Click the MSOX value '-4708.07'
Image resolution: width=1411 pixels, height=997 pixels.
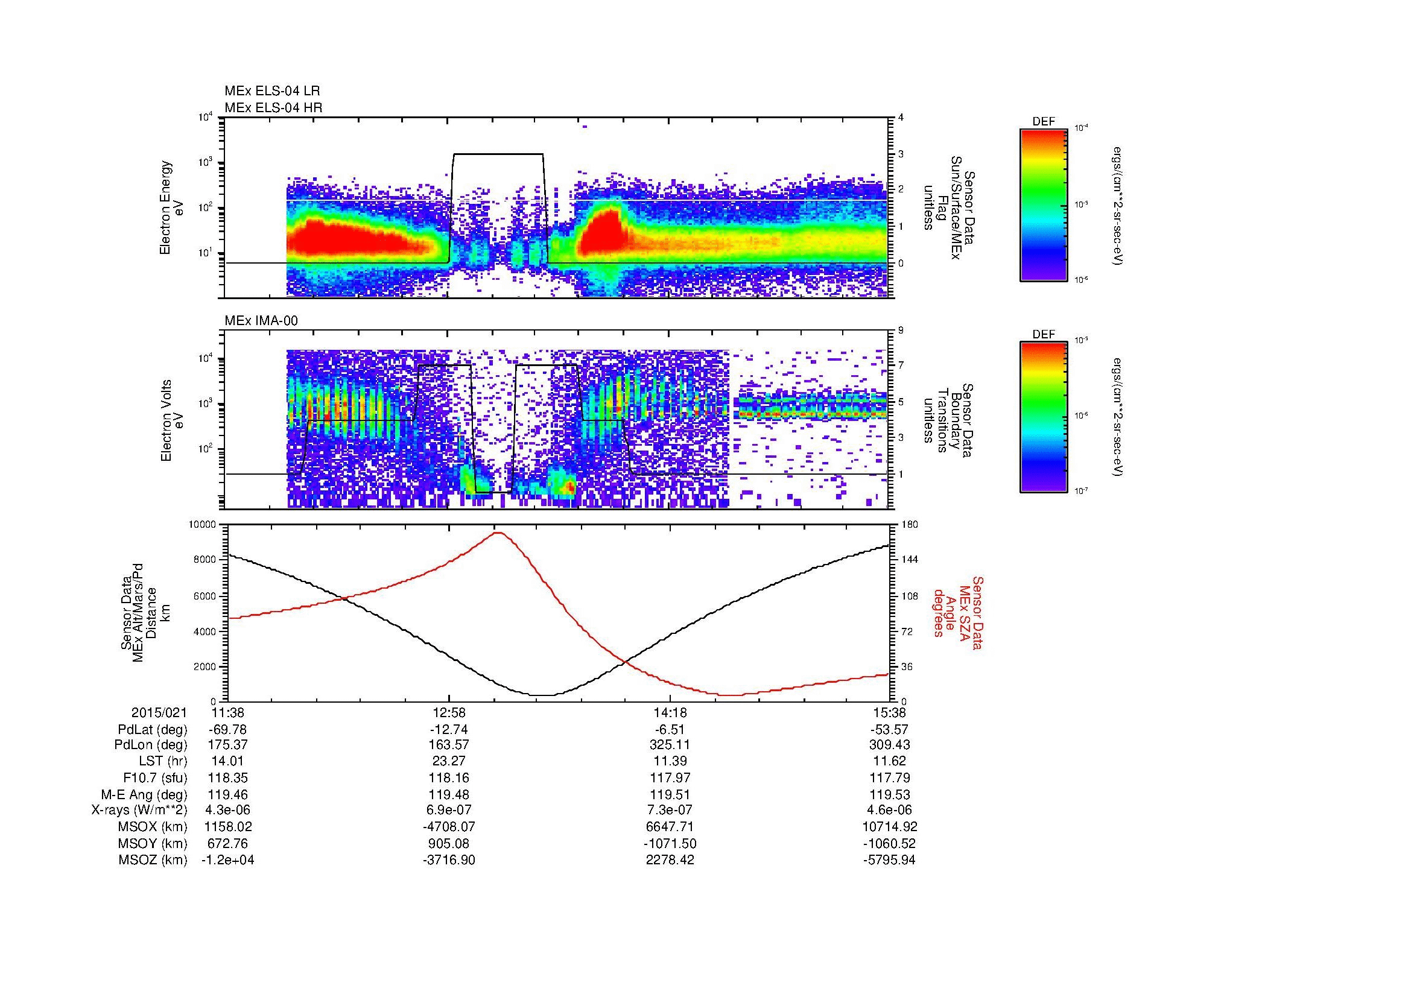tap(449, 827)
